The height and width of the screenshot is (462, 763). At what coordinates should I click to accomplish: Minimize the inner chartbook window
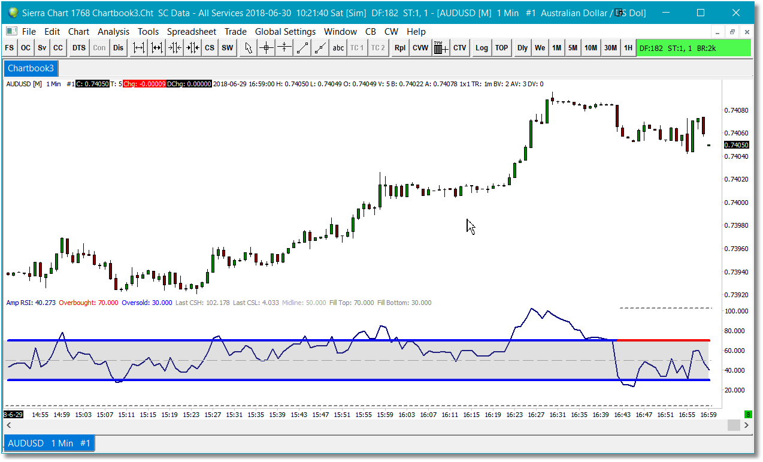717,32
